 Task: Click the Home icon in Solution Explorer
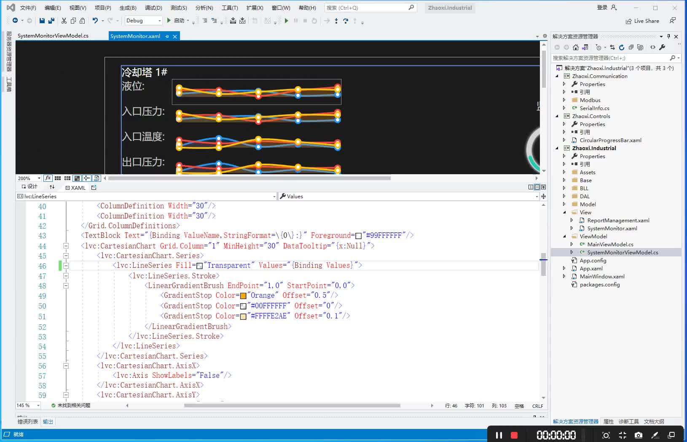[x=576, y=47]
